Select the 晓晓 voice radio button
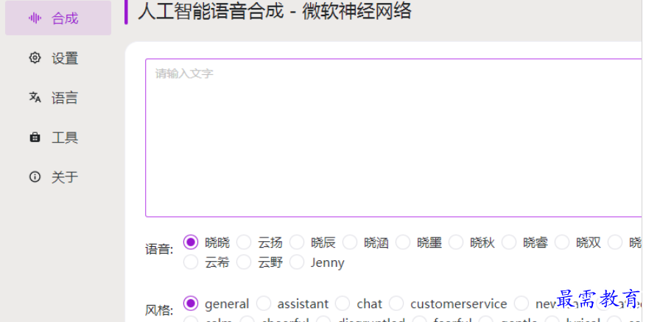The width and height of the screenshot is (646, 322). (x=191, y=242)
